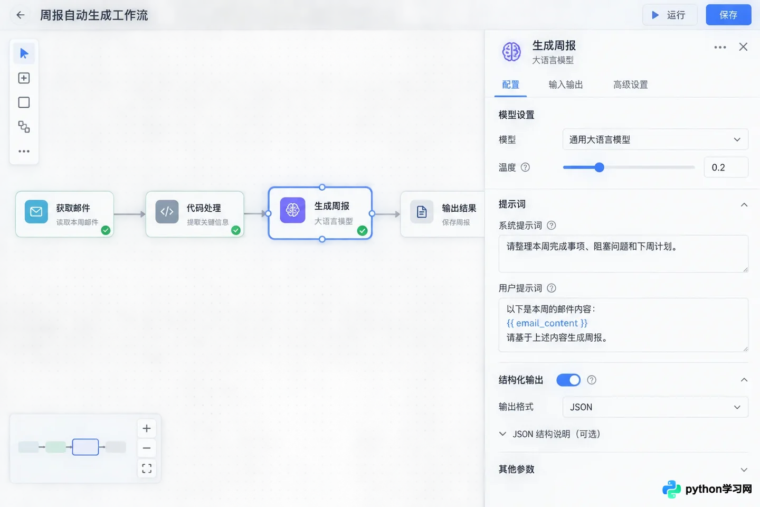Screen dimensions: 760x507
Task: Click the 保存 button
Action: point(728,15)
